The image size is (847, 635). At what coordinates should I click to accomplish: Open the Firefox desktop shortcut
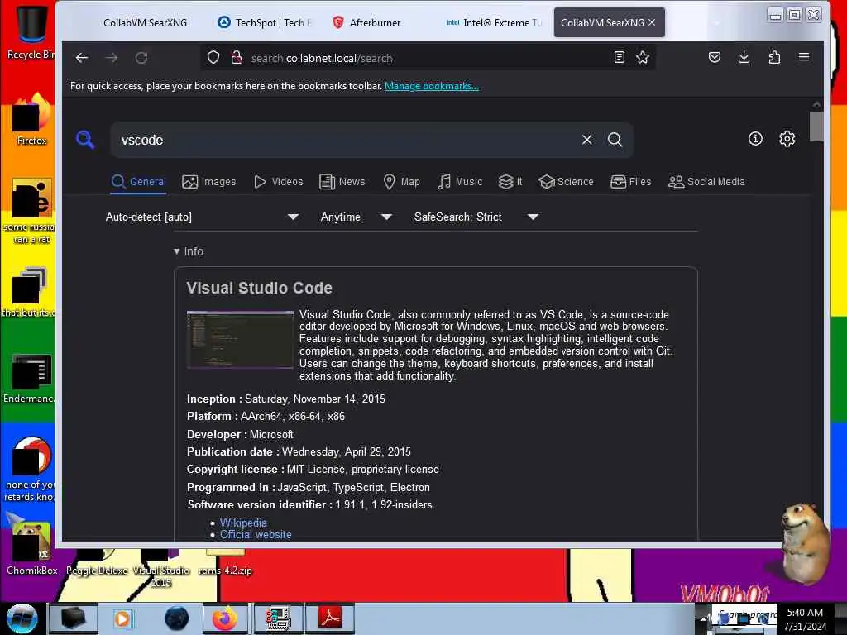coord(31,119)
